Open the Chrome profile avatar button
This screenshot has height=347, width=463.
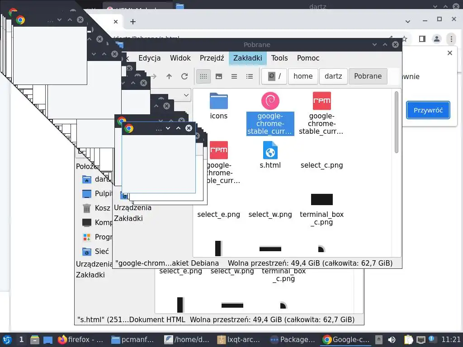pos(437,39)
